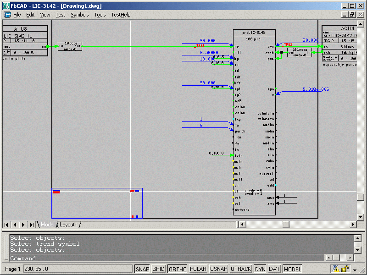367x275 pixels.
Task: Click the FbCAD title bar application icon
Action: pos(6,6)
